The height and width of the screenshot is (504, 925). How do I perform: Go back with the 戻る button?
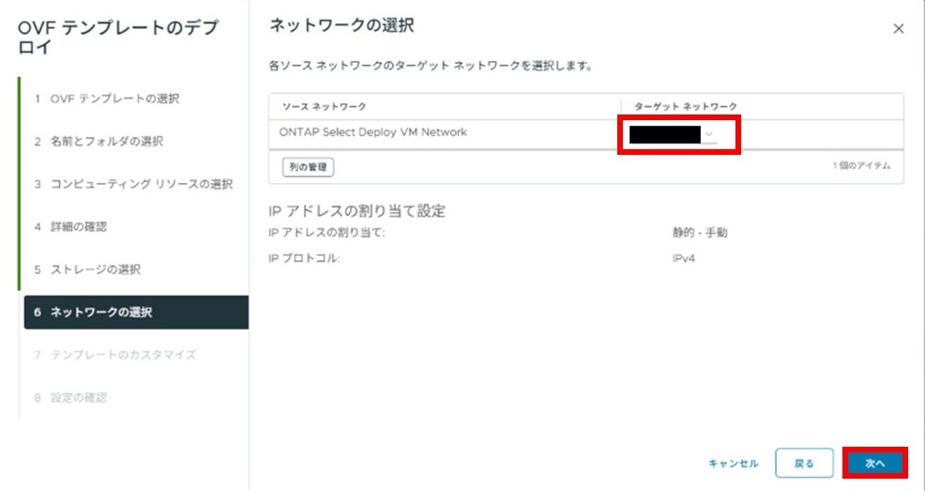click(804, 463)
